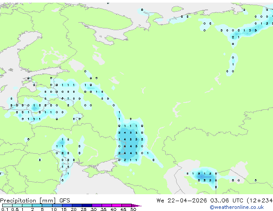The height and width of the screenshot is (211, 273).
Task: Click the "30" legend scale label
Action: [93, 209]
